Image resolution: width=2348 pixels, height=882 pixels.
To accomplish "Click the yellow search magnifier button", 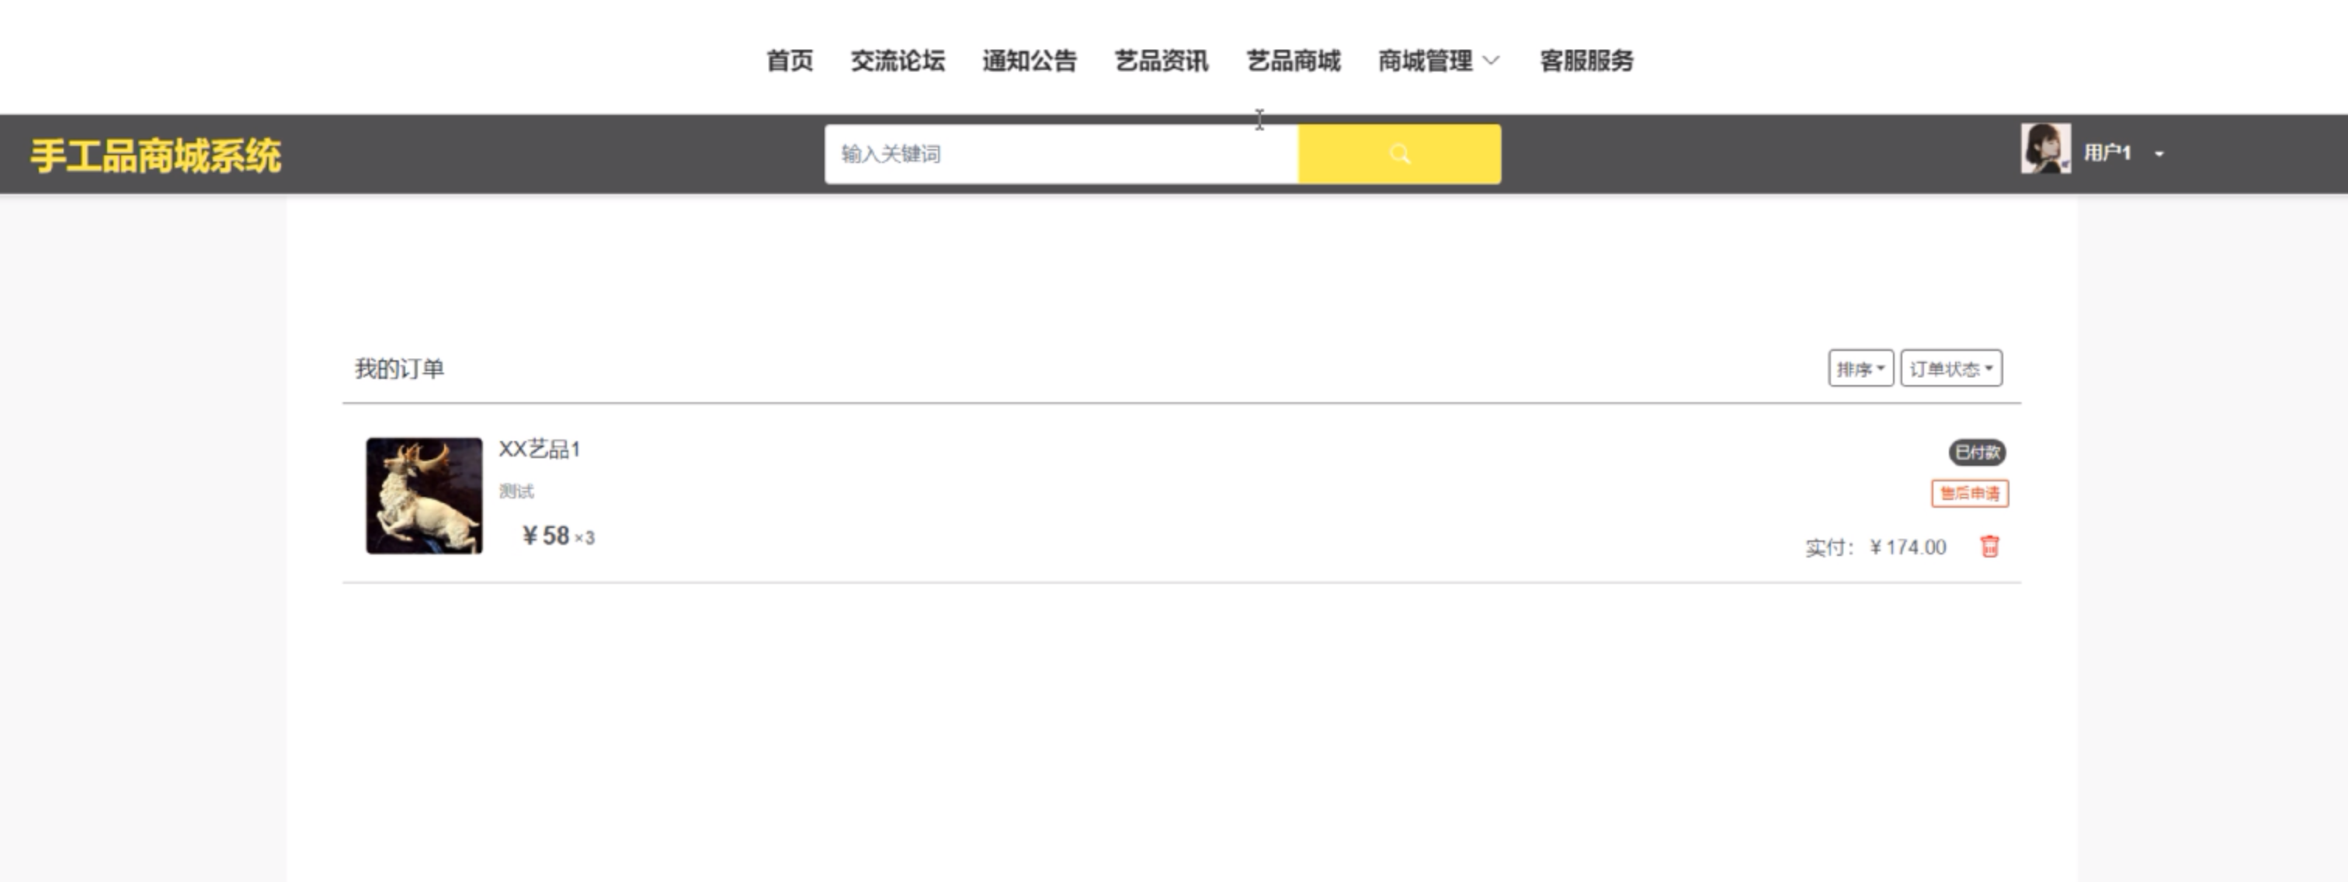I will [1399, 154].
